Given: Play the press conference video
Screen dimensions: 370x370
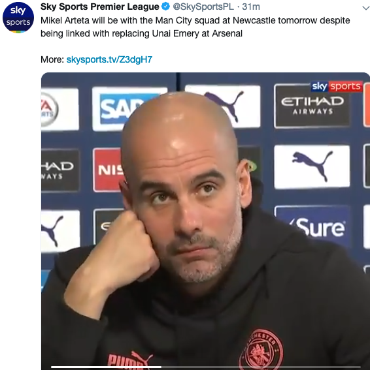Looking at the screenshot, I should 205,221.
